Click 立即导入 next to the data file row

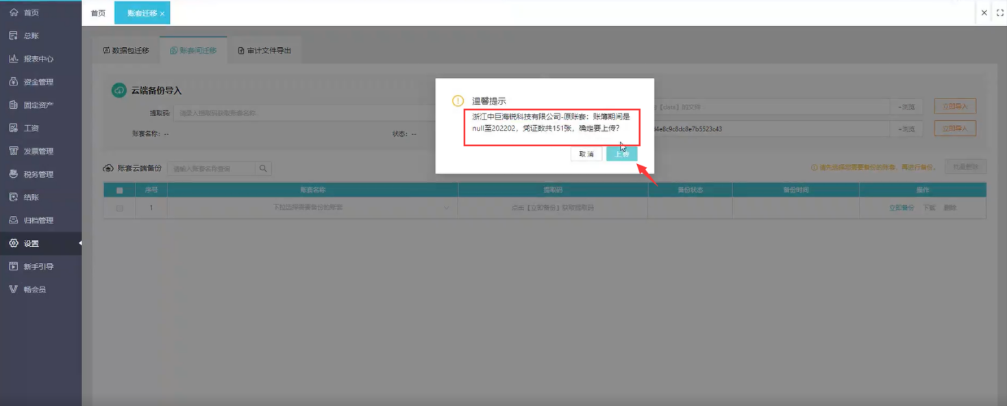(955, 107)
